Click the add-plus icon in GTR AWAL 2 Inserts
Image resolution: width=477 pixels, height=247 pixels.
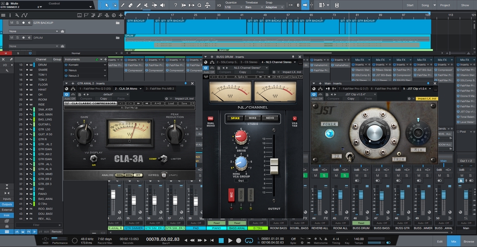click(x=73, y=83)
